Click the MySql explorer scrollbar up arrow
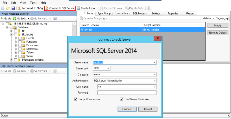Viewport: 231px width, 119px height. [x=74, y=24]
